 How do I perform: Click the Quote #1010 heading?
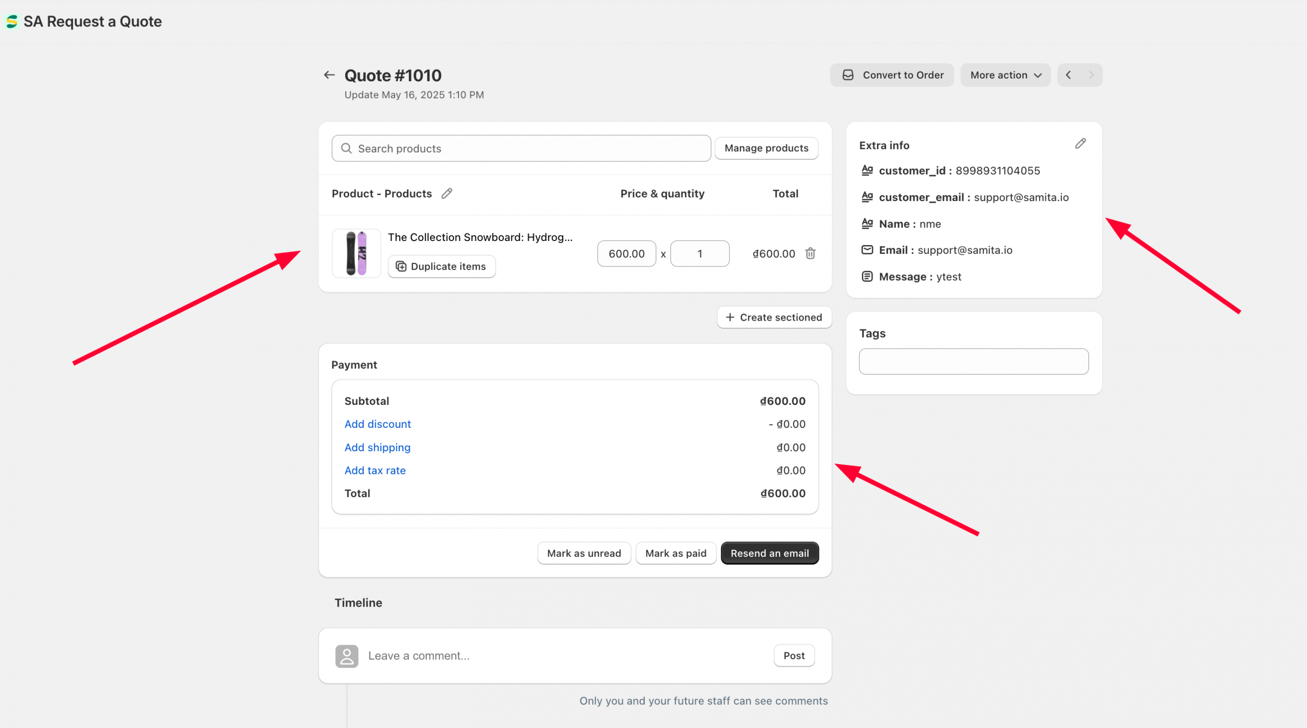tap(393, 76)
